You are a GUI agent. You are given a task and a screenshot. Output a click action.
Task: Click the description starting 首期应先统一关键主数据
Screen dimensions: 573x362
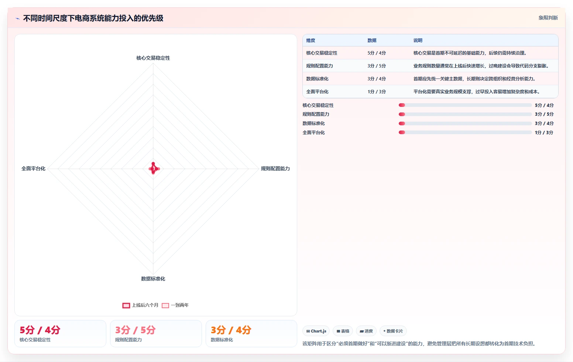(474, 79)
